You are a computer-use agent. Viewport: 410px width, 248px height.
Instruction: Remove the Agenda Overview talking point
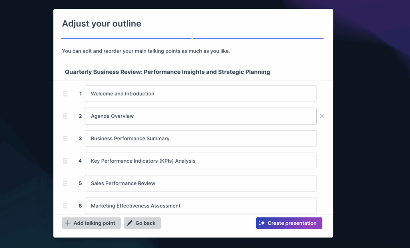[322, 116]
